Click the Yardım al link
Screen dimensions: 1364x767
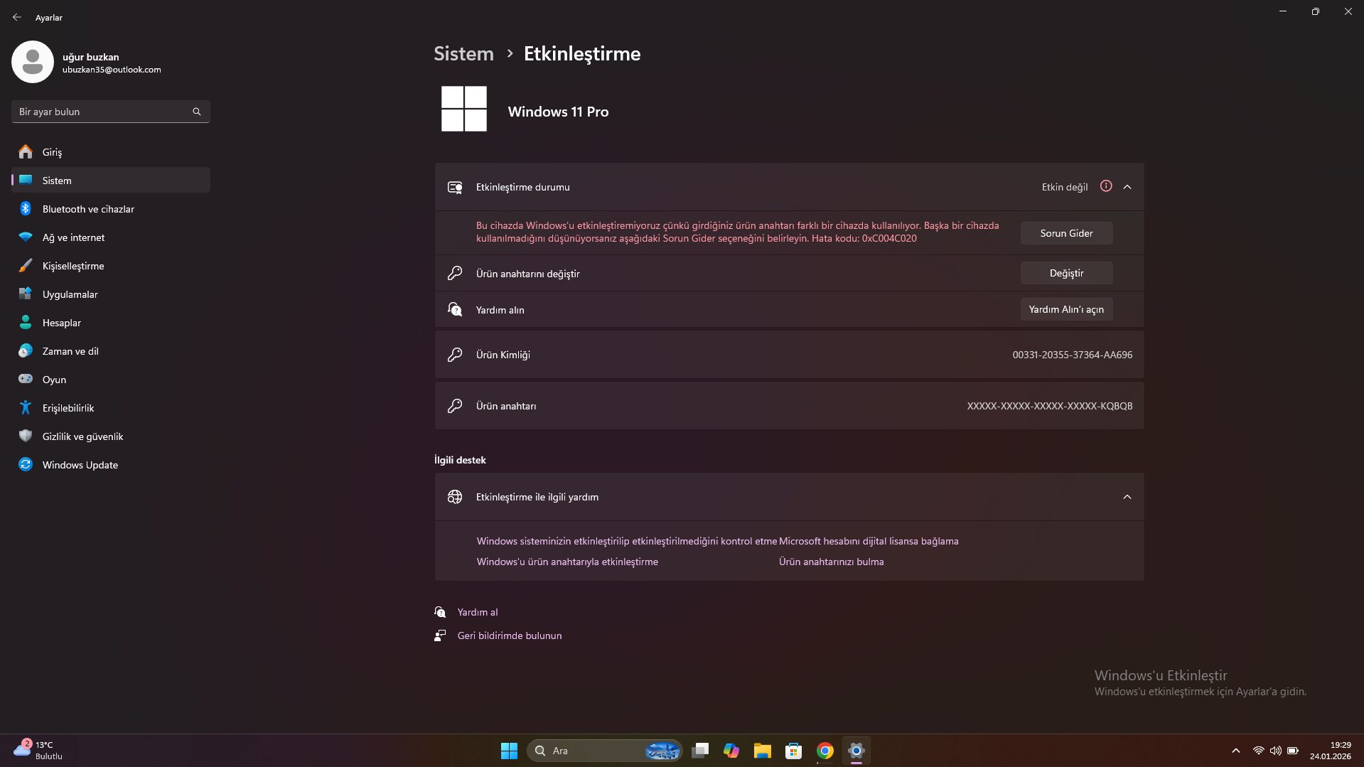pos(478,612)
